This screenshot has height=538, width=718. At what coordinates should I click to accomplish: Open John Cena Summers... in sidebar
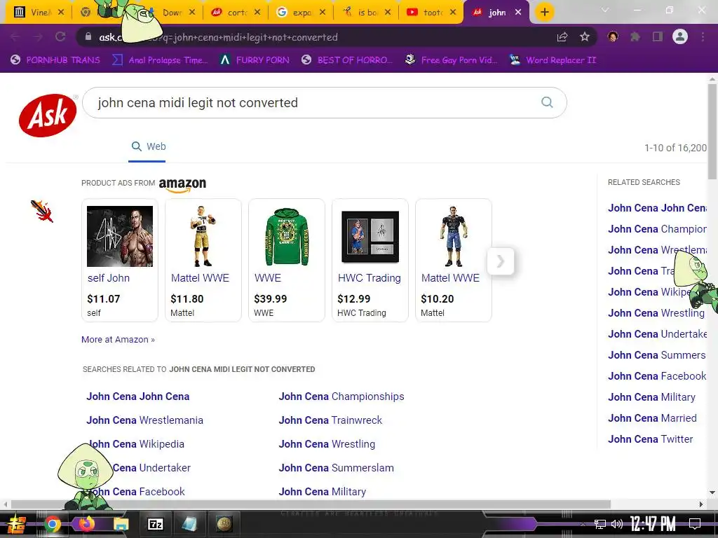pos(656,354)
